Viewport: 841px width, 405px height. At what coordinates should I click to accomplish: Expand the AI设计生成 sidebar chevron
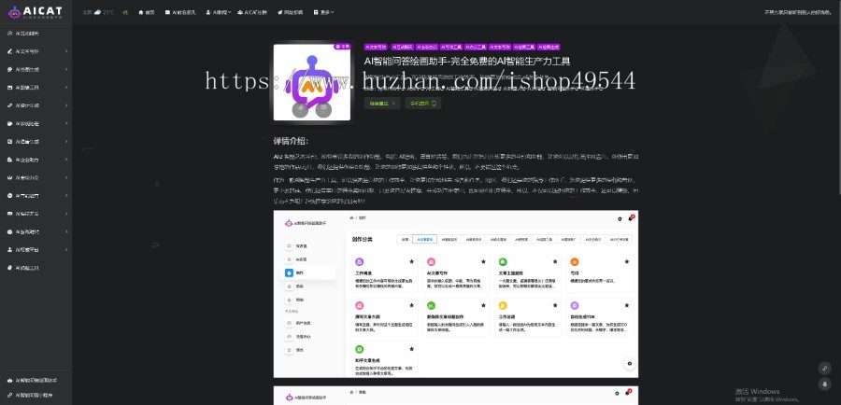(66, 105)
